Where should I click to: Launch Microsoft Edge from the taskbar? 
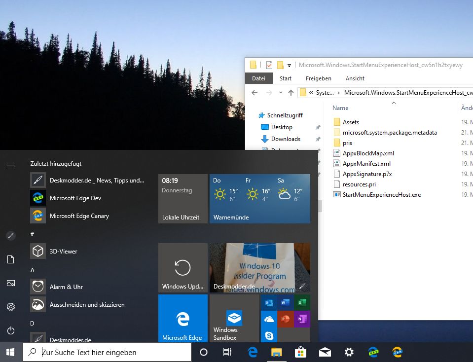click(x=252, y=352)
